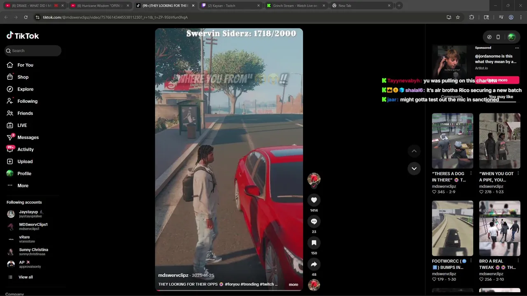The height and width of the screenshot is (296, 527).
Task: Open options for THERES A DOG video
Action: tap(471, 173)
